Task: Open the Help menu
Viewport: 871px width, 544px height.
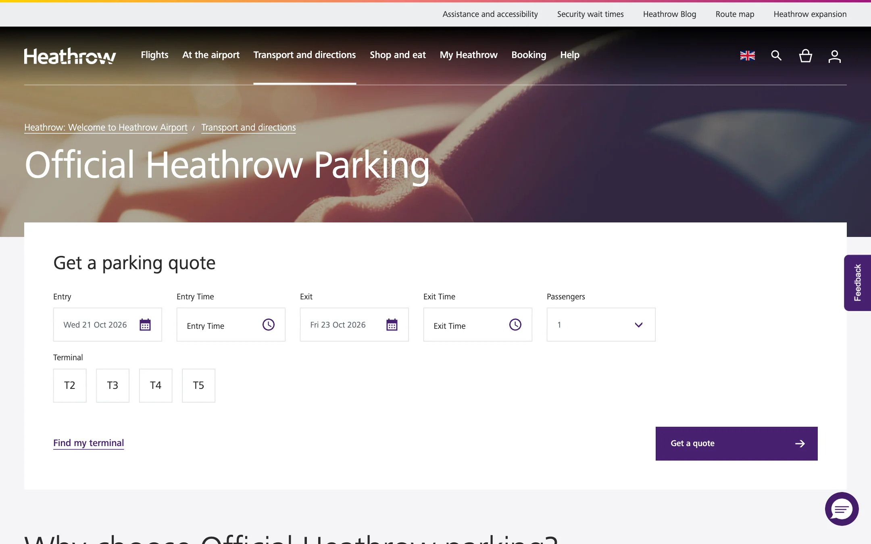Action: tap(569, 55)
